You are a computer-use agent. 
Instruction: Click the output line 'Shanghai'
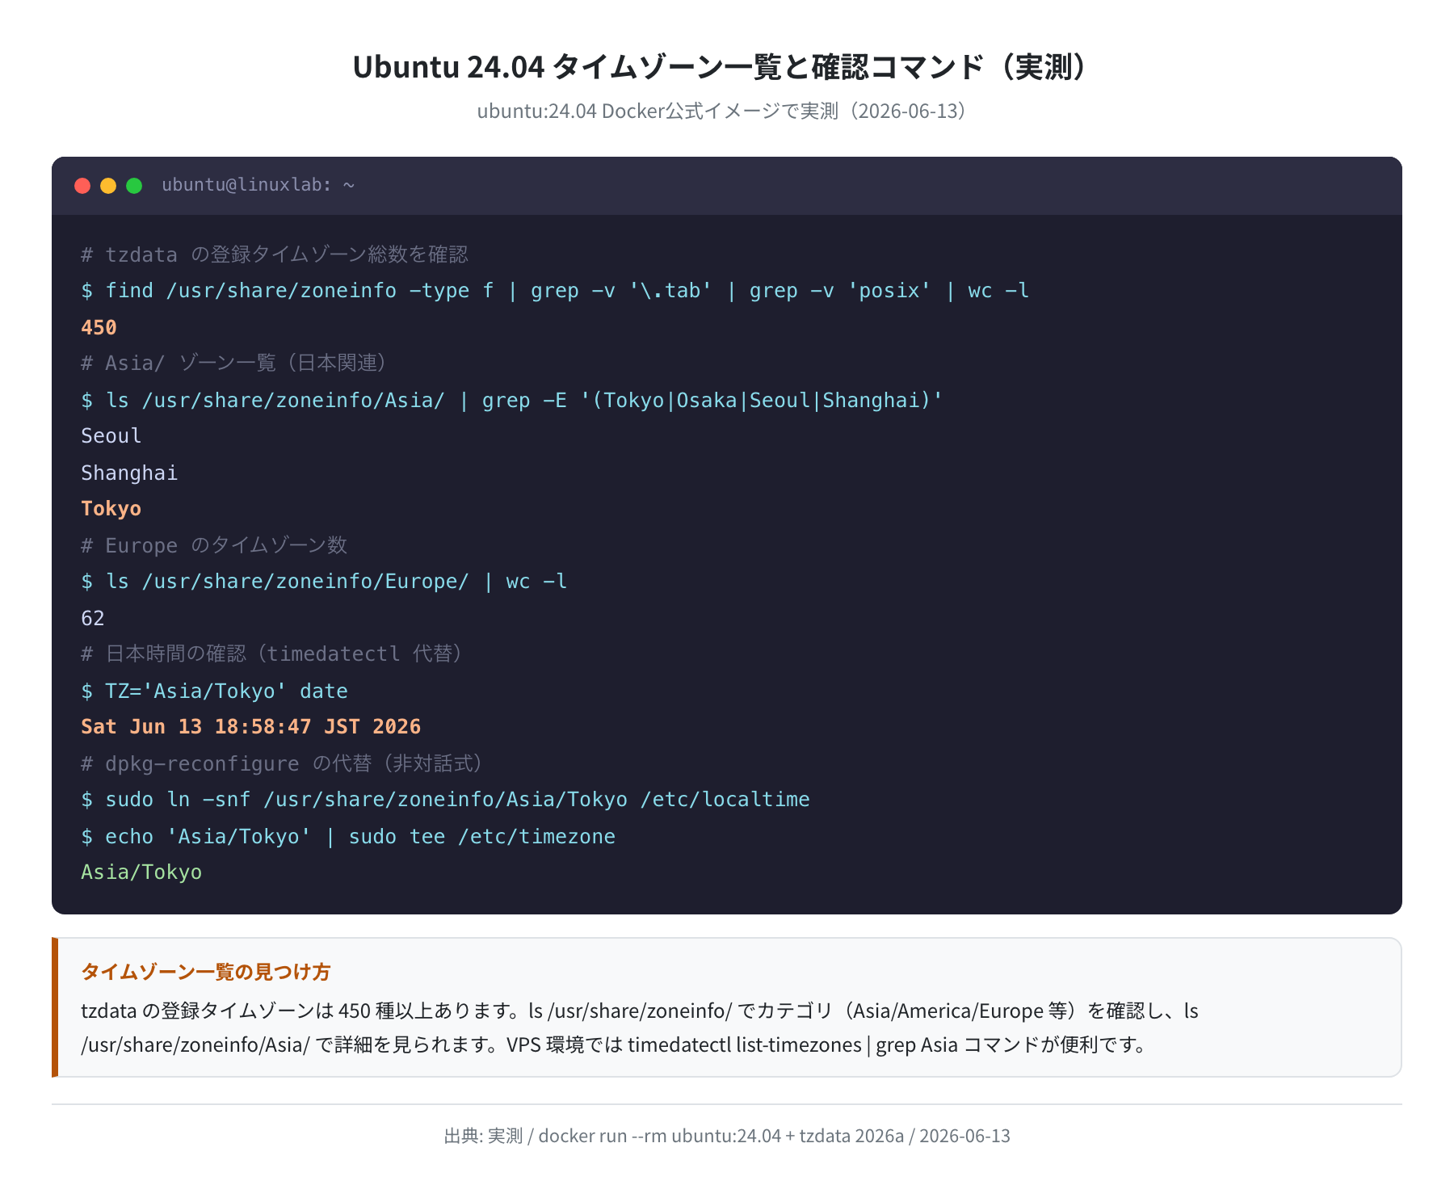[x=129, y=473]
